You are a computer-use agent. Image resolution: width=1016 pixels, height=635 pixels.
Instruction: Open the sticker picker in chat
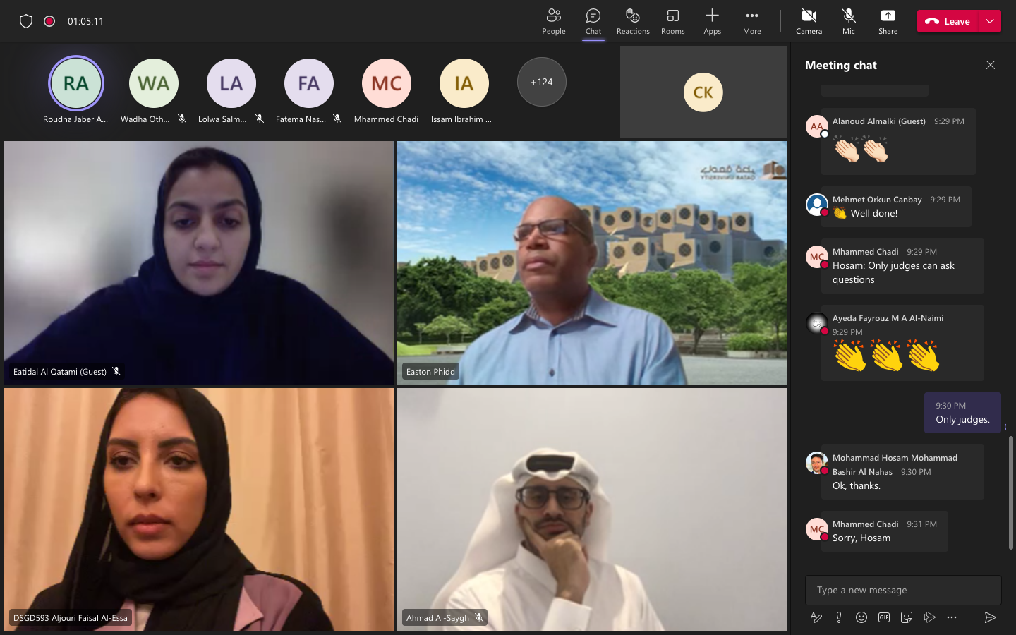coord(907,617)
